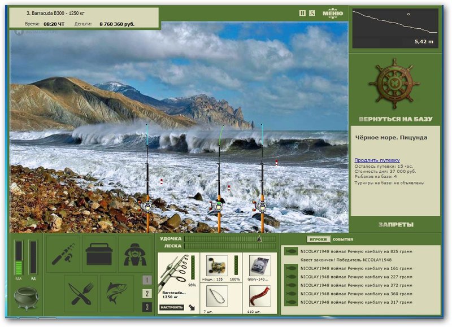Select rod slot number 3
452x327 pixels.
coord(147,307)
